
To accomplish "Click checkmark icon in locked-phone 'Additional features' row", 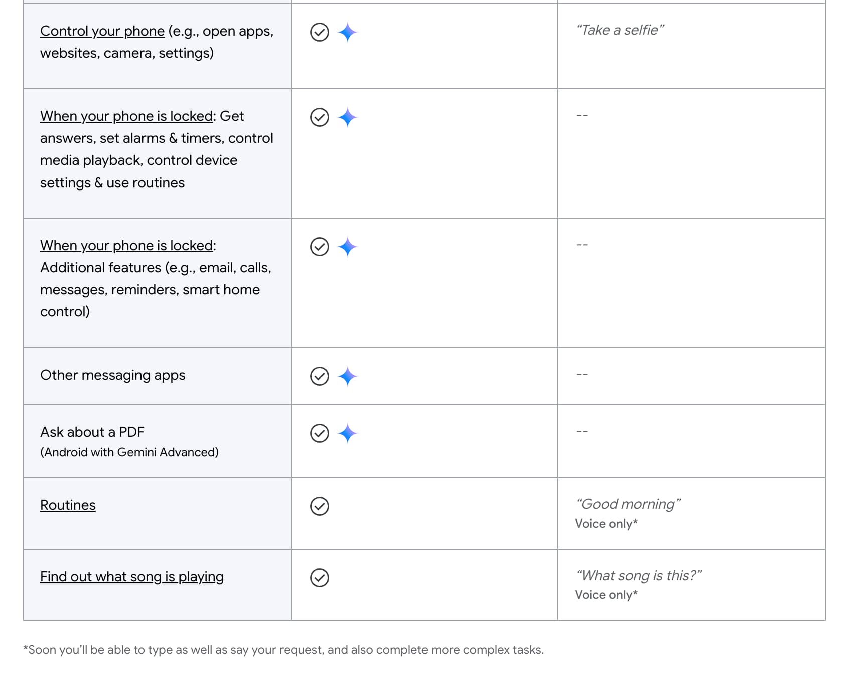I will tap(320, 247).
